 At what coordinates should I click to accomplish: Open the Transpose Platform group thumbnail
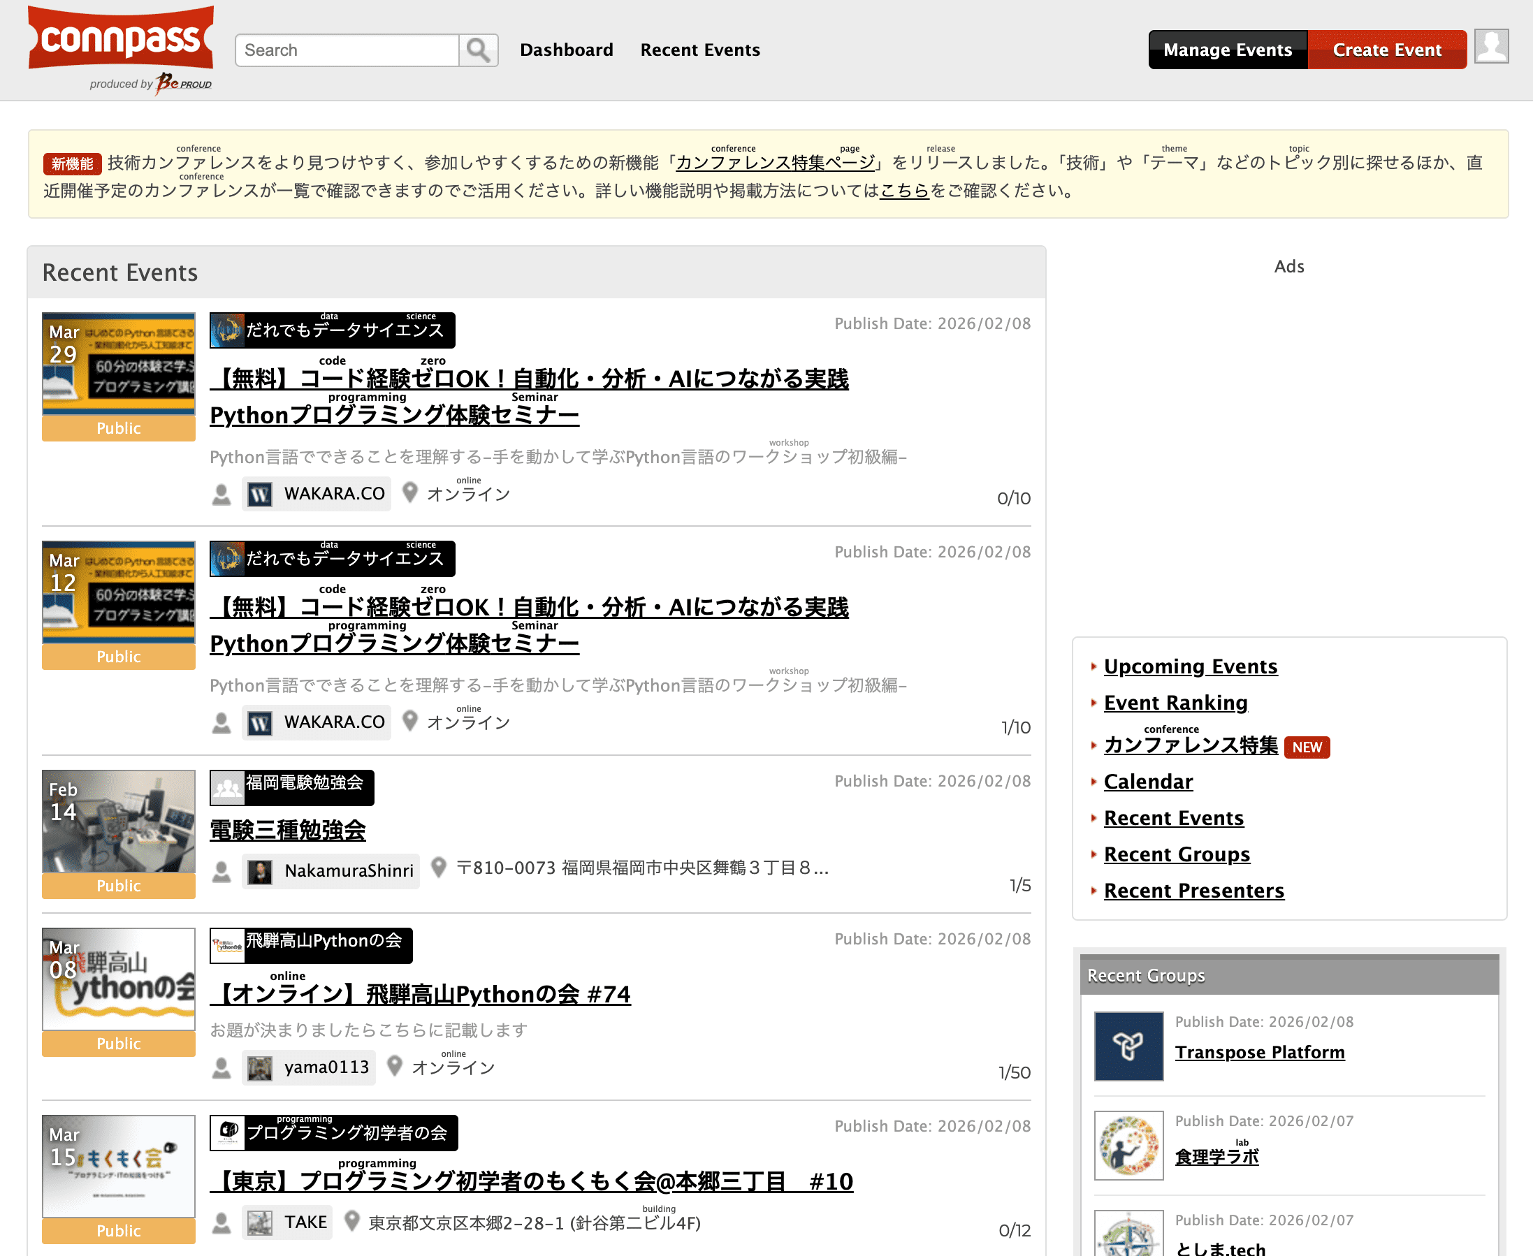tap(1128, 1046)
